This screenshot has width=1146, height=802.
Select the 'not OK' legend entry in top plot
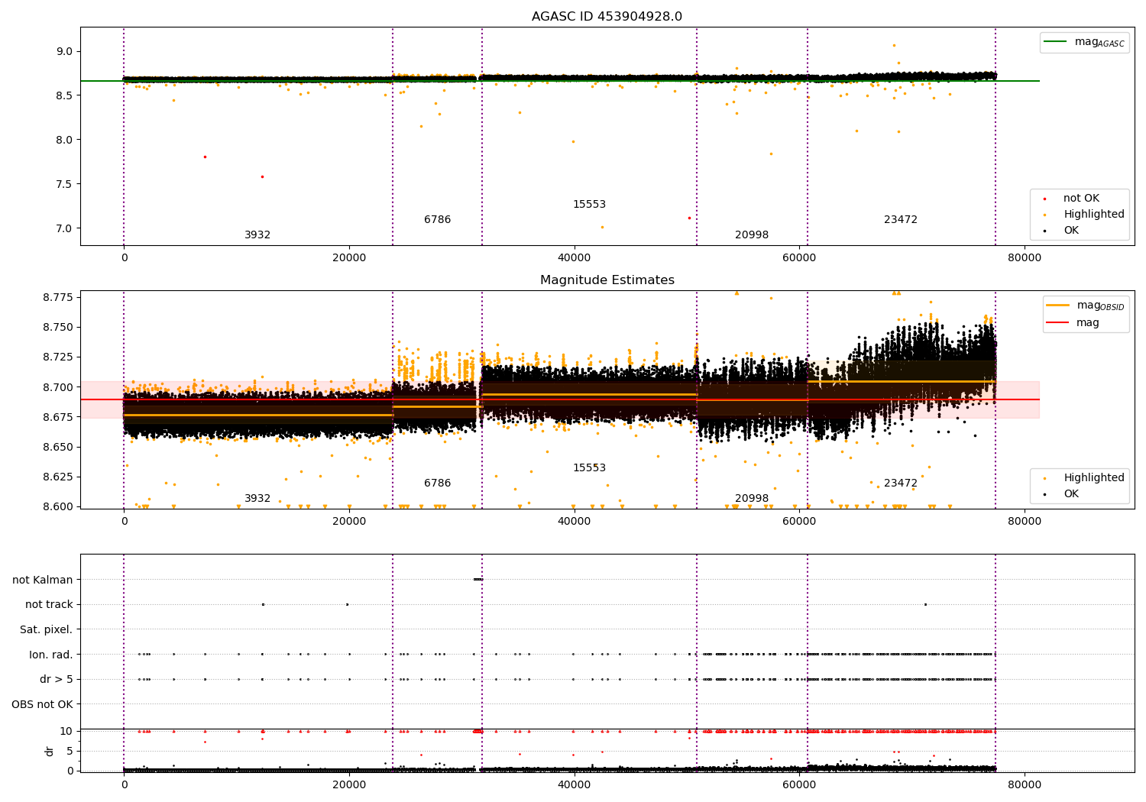point(1081,199)
